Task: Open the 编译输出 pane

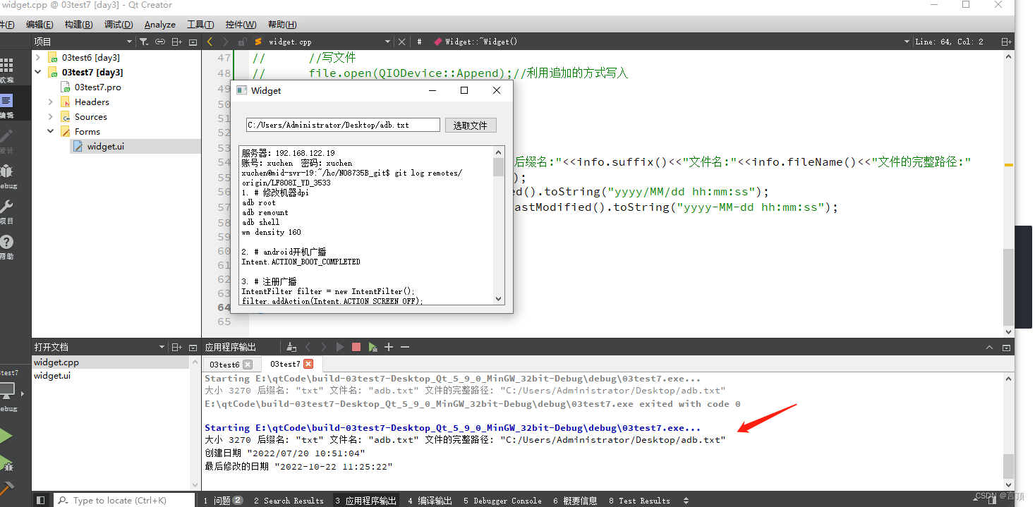Action: 430,501
